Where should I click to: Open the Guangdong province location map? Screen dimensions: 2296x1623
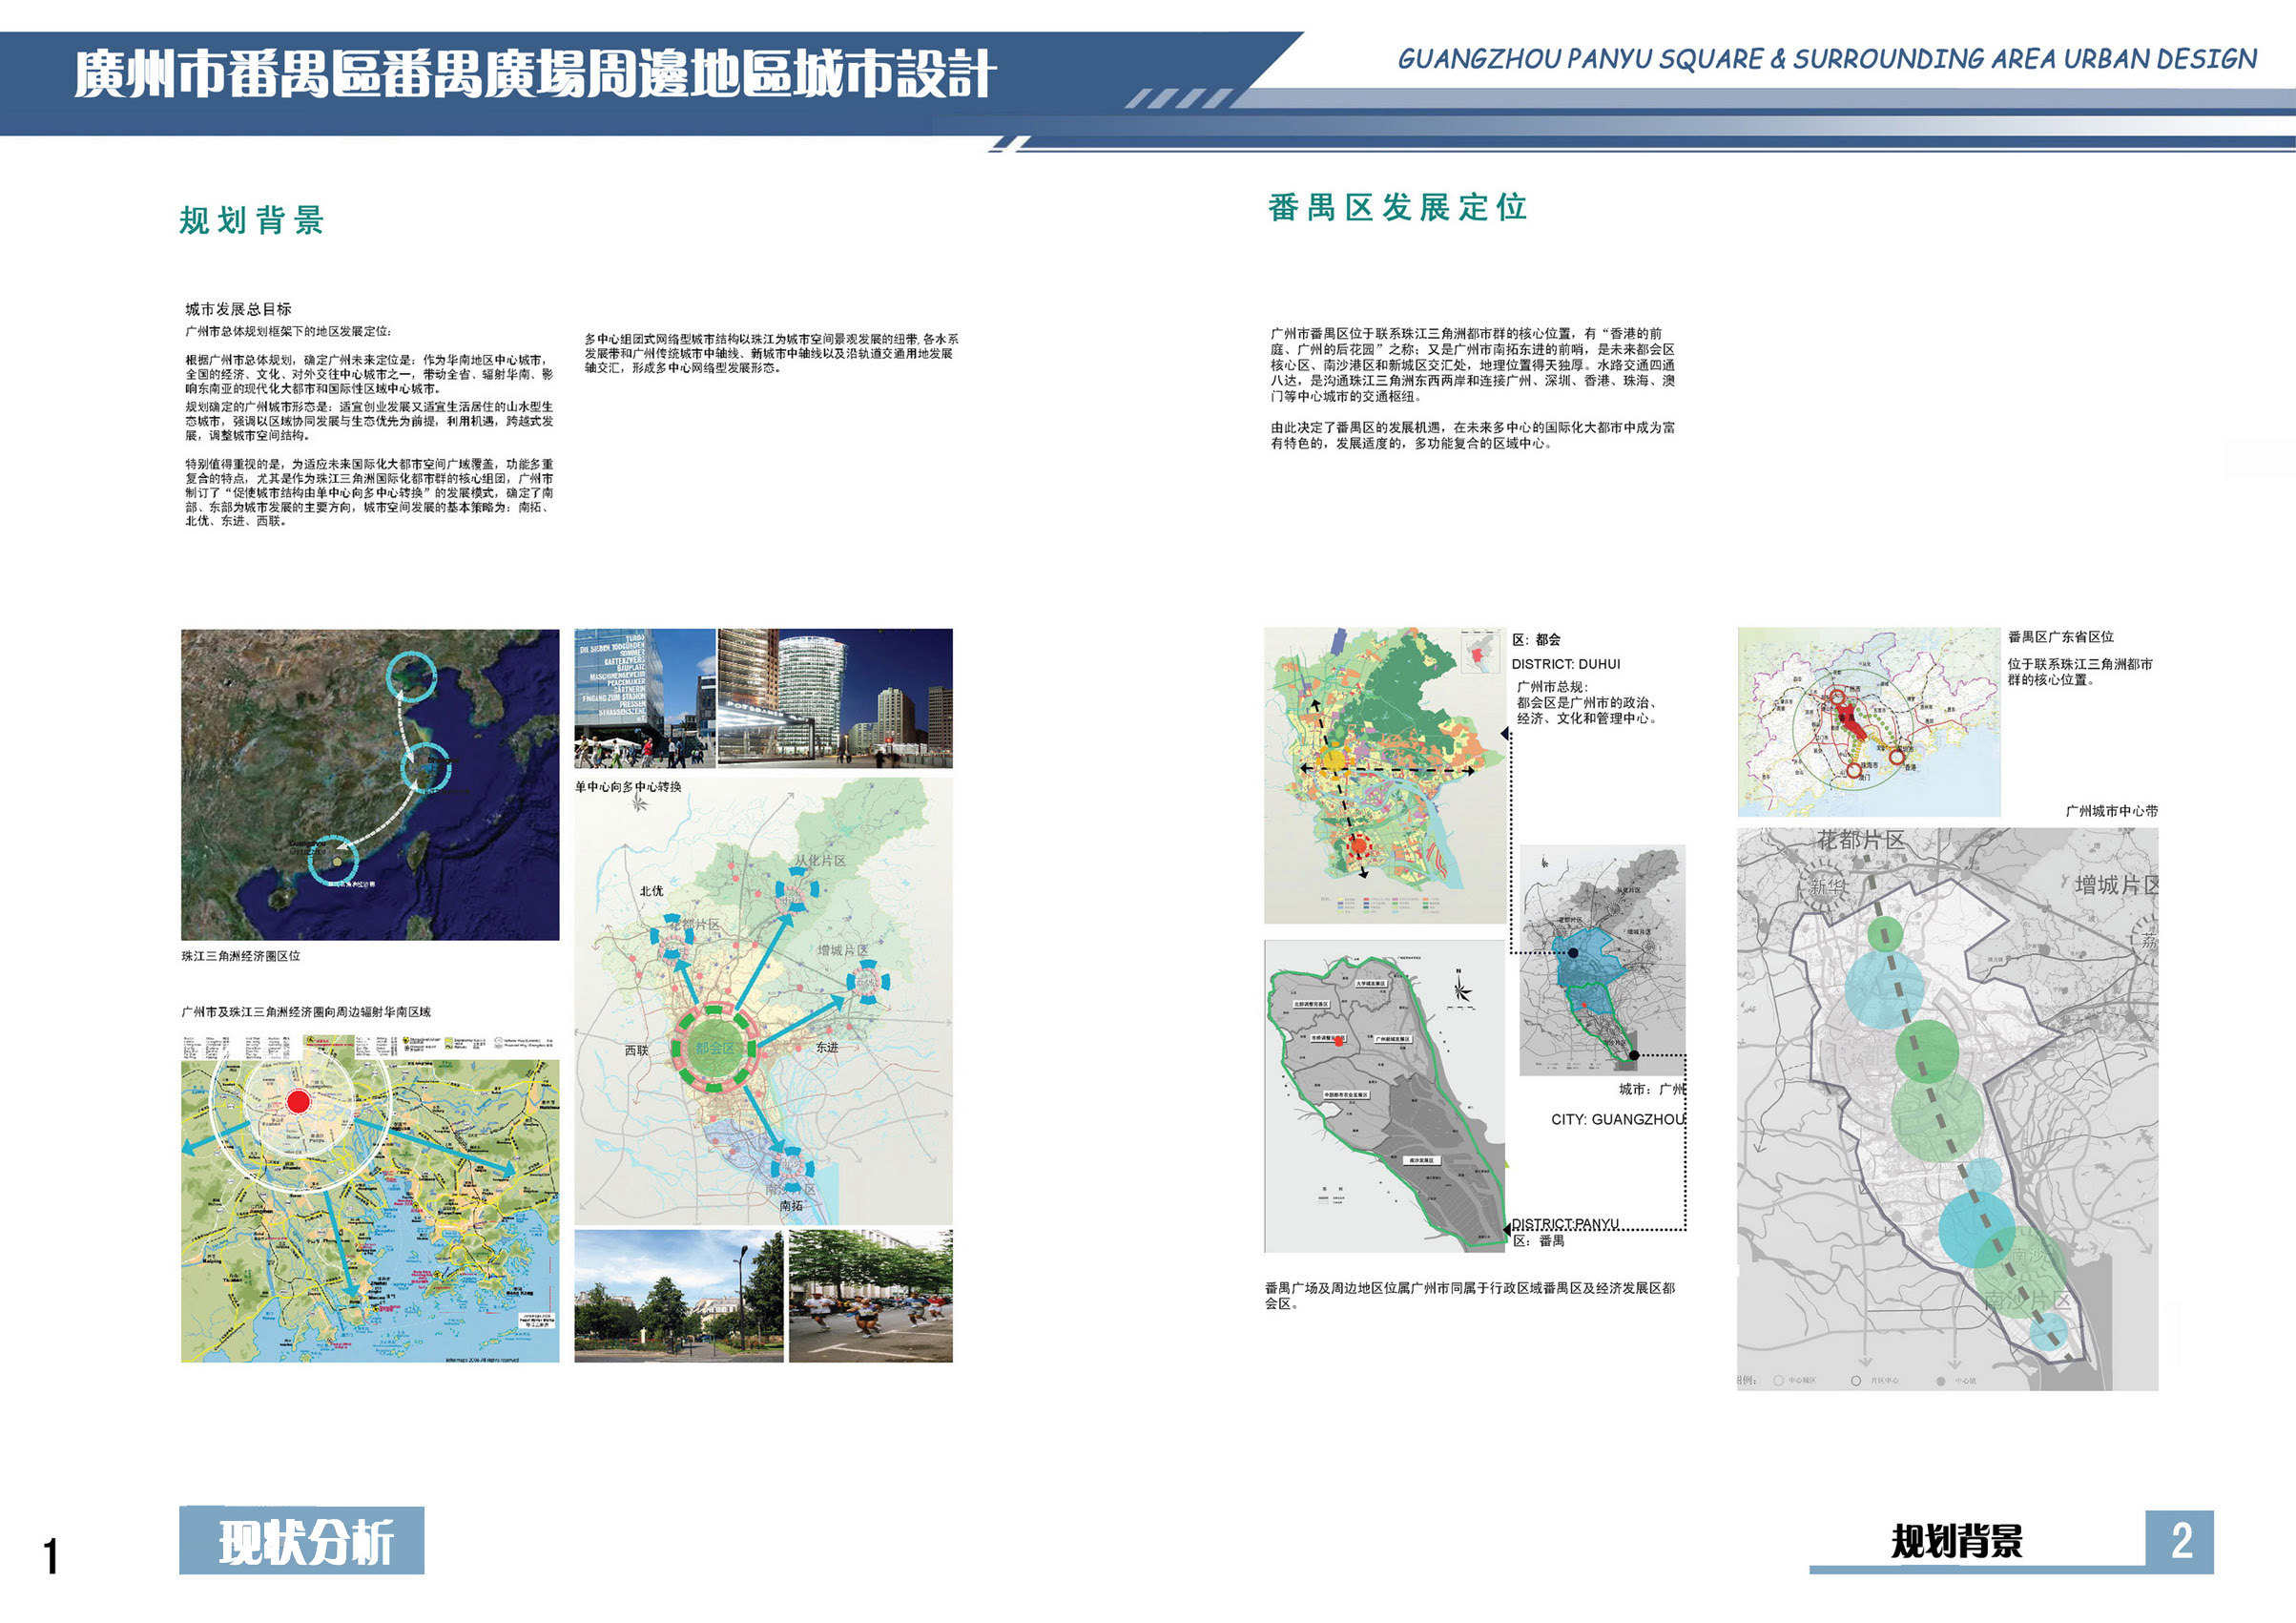pyautogui.click(x=1868, y=722)
